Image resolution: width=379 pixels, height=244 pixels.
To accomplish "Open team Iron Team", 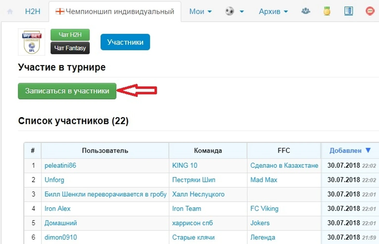I will (x=187, y=209).
